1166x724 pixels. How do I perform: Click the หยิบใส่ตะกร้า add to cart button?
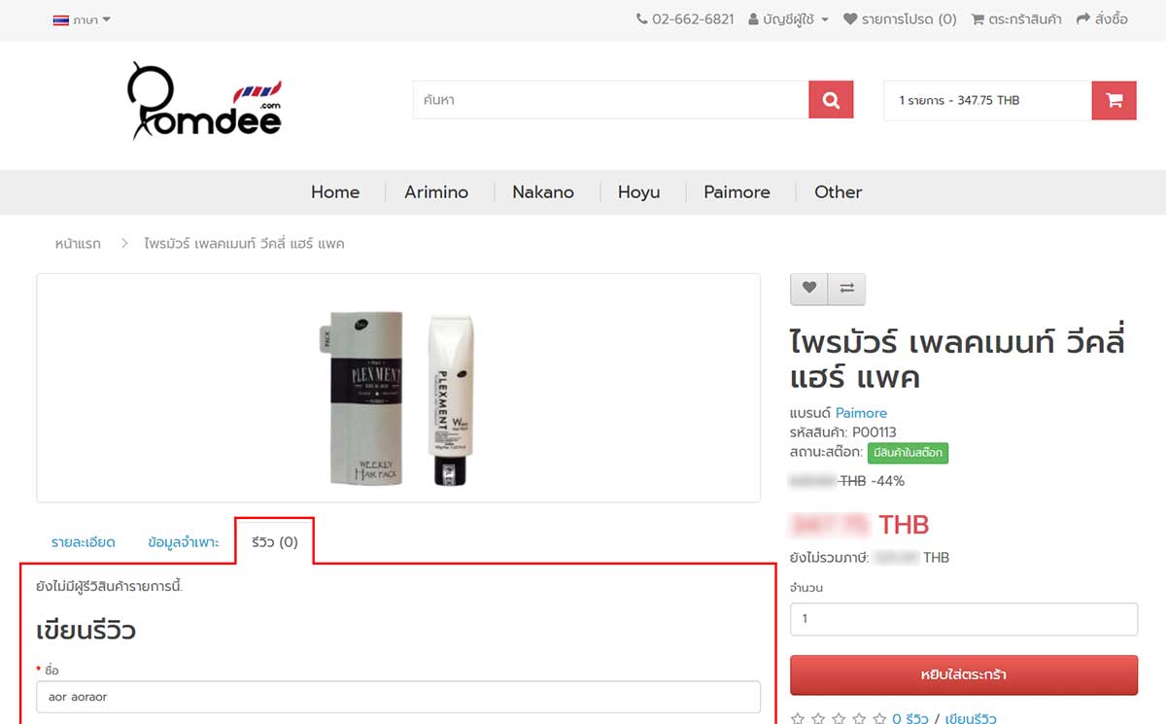click(x=964, y=674)
